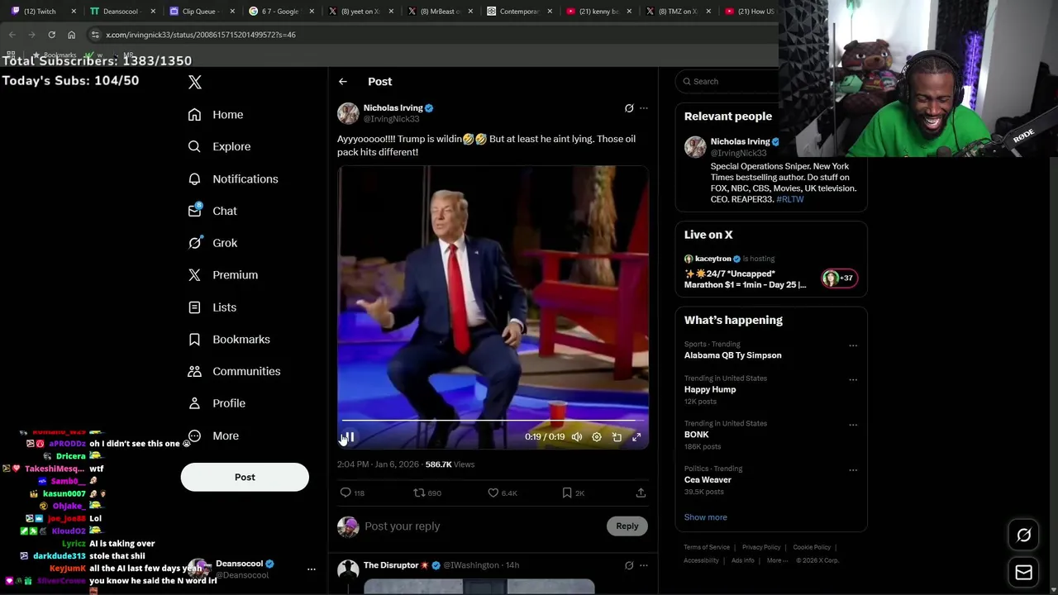
Task: Open options for Alabama QB Ty Simpson trend
Action: point(853,345)
